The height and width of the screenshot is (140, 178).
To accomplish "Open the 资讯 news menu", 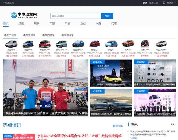I will (x=21, y=23).
